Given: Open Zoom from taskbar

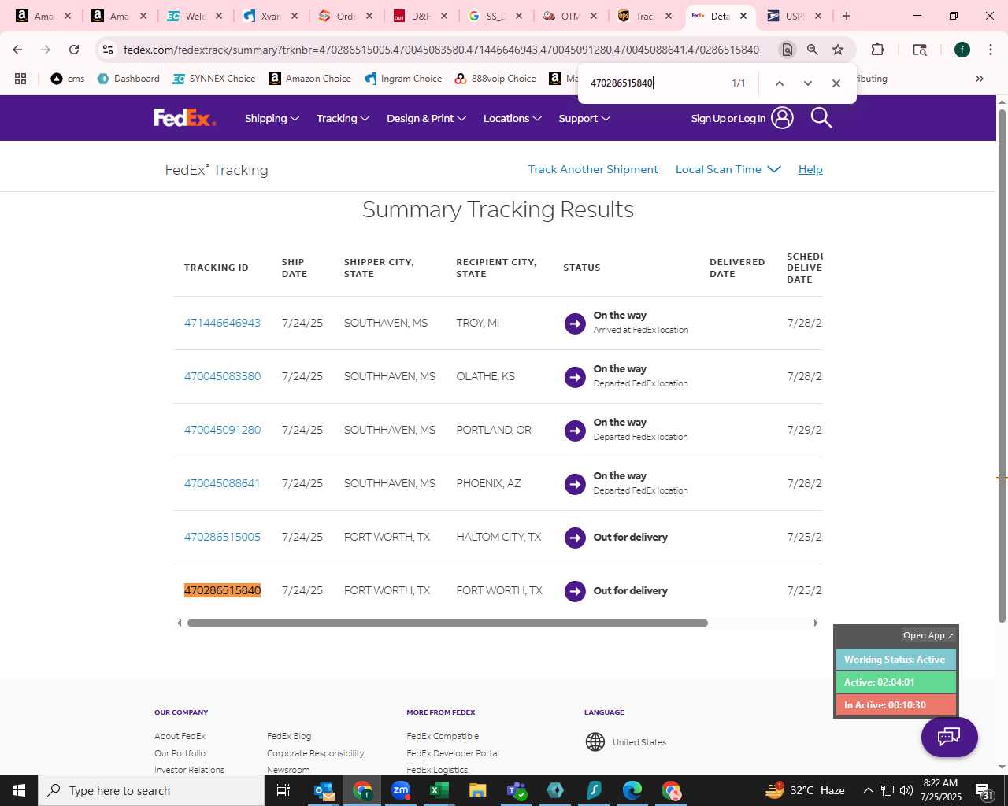Looking at the screenshot, I should [x=401, y=790].
